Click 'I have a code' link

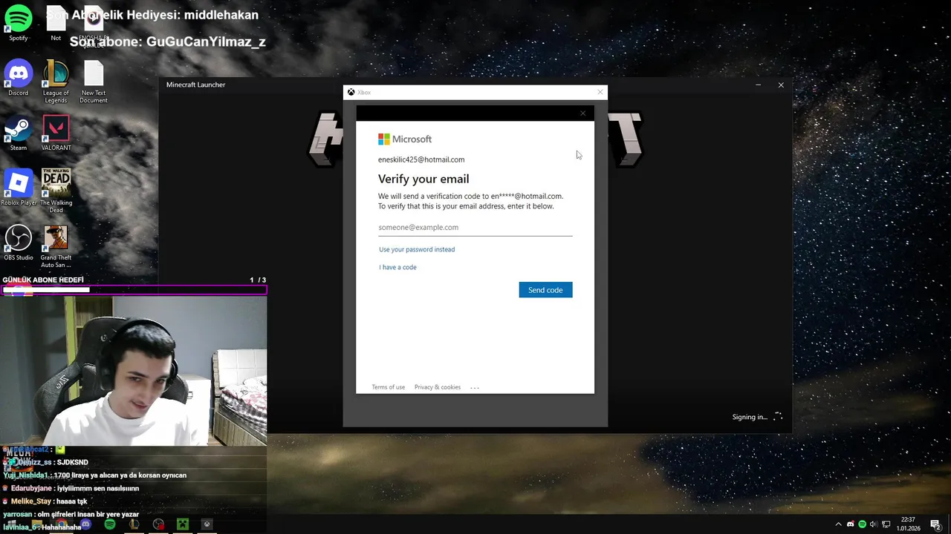(397, 267)
